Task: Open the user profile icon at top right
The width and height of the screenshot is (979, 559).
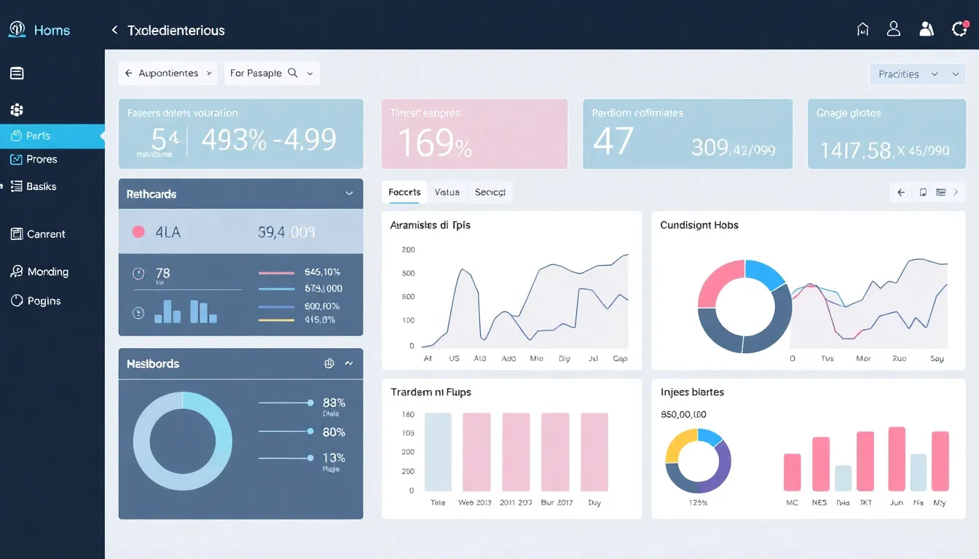Action: coord(894,28)
